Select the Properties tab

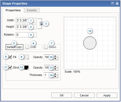point(13,10)
